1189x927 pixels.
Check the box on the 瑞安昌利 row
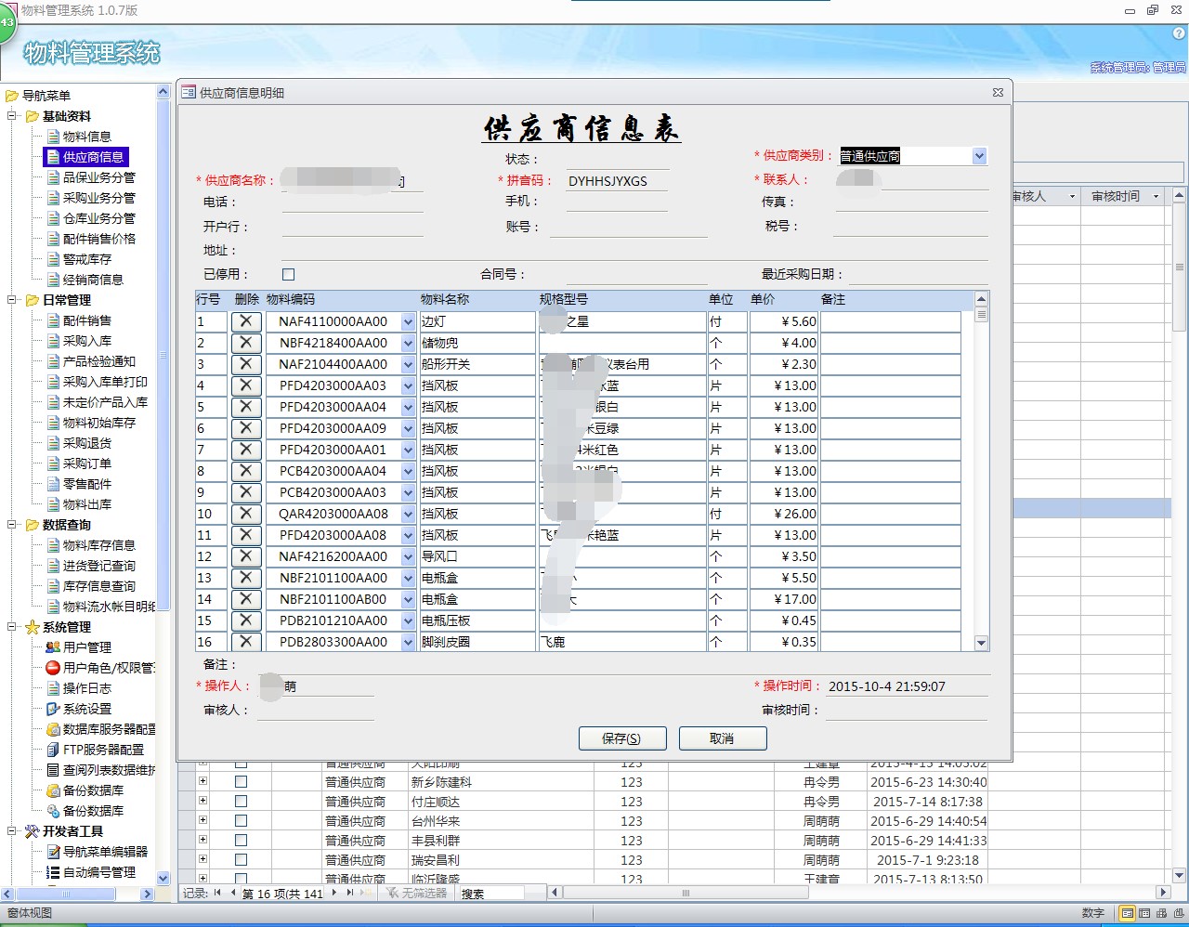point(241,860)
